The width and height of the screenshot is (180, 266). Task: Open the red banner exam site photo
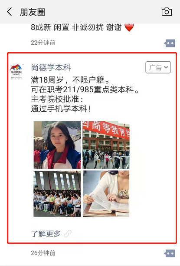click(x=106, y=145)
